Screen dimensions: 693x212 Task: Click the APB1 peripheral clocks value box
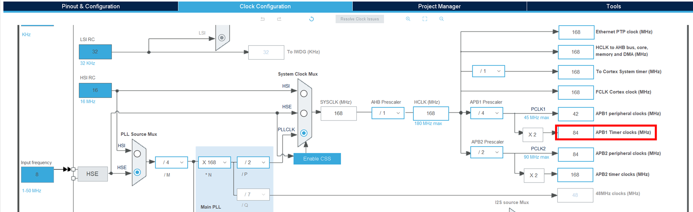click(x=576, y=114)
